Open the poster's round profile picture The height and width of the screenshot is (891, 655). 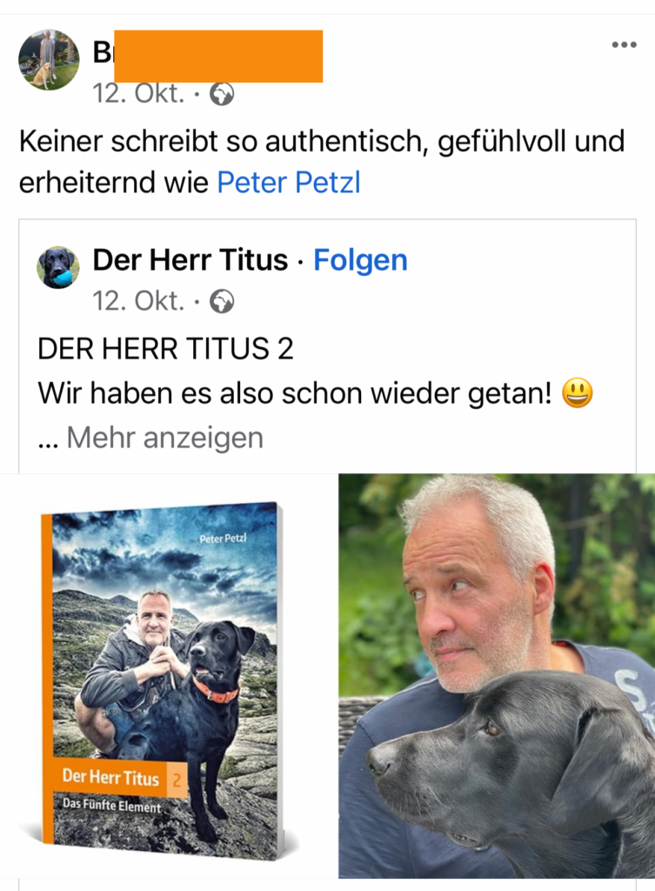(x=49, y=60)
